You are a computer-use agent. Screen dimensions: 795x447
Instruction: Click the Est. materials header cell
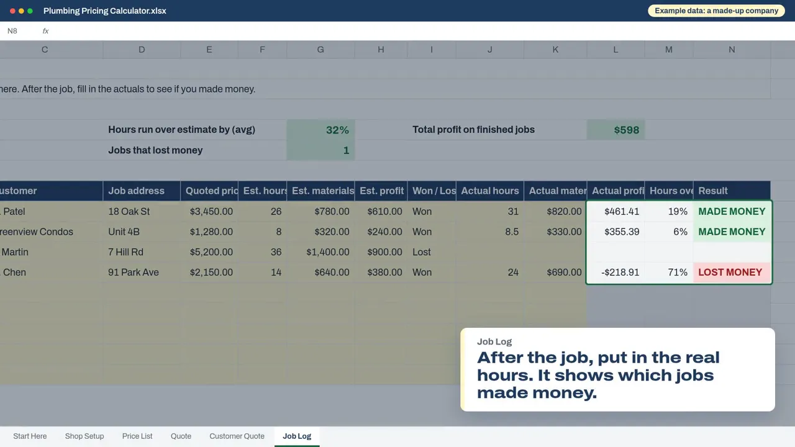coord(320,191)
